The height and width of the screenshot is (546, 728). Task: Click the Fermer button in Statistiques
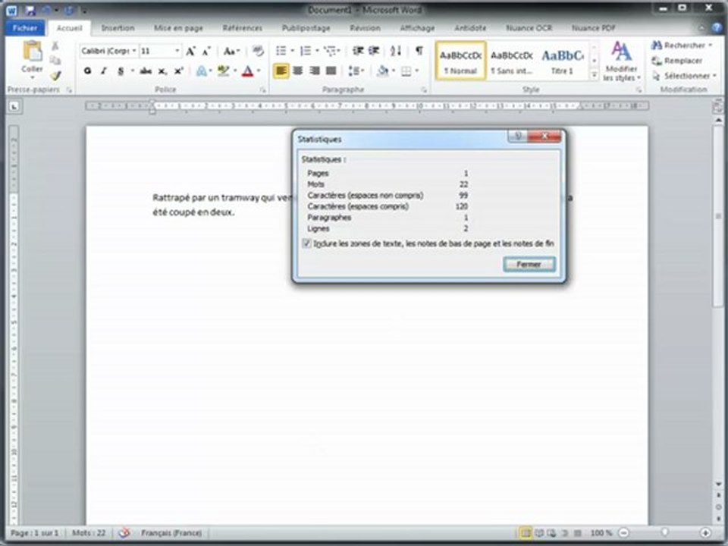click(x=529, y=264)
